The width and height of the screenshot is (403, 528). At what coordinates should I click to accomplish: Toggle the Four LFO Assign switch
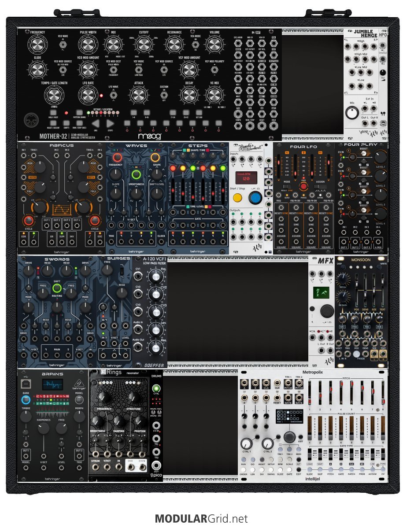coord(320,186)
